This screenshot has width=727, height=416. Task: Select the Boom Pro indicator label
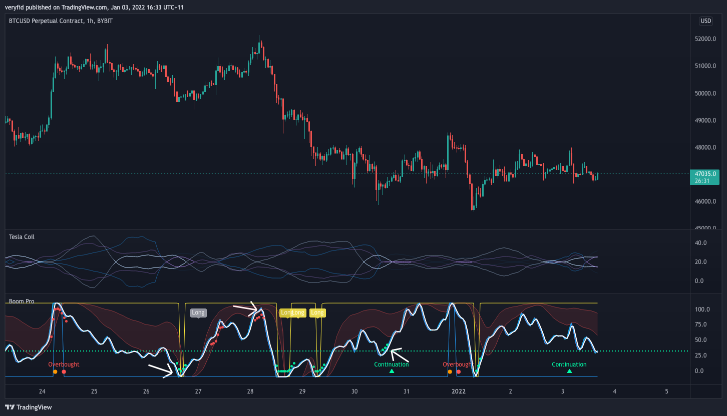(x=22, y=301)
